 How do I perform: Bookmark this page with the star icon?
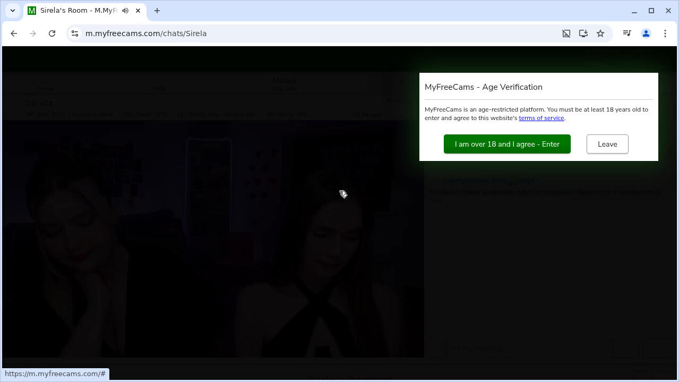600,33
